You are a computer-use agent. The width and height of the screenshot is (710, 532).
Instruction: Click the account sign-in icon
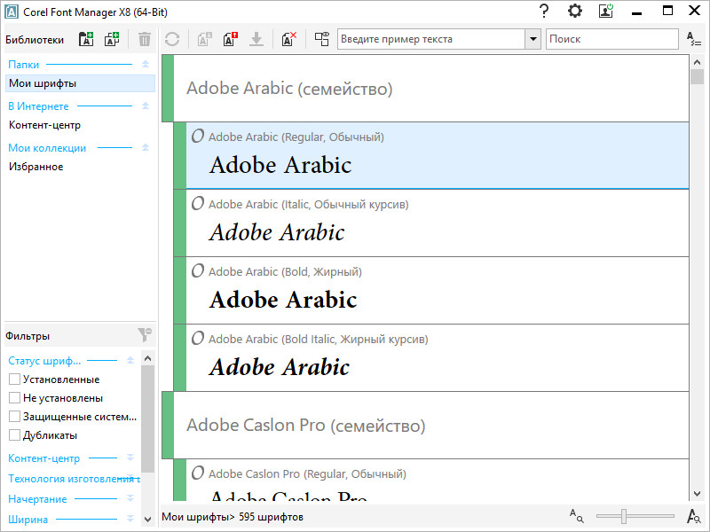[x=606, y=12]
